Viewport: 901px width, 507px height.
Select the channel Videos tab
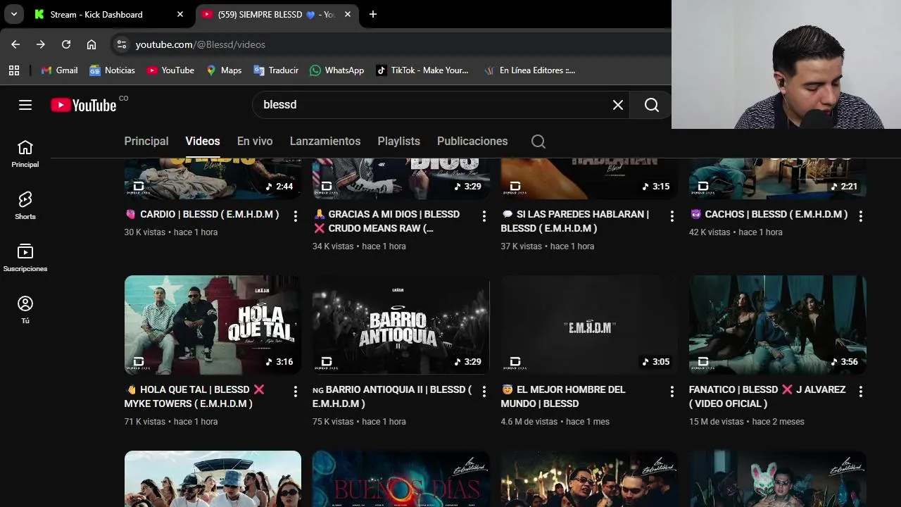click(203, 142)
